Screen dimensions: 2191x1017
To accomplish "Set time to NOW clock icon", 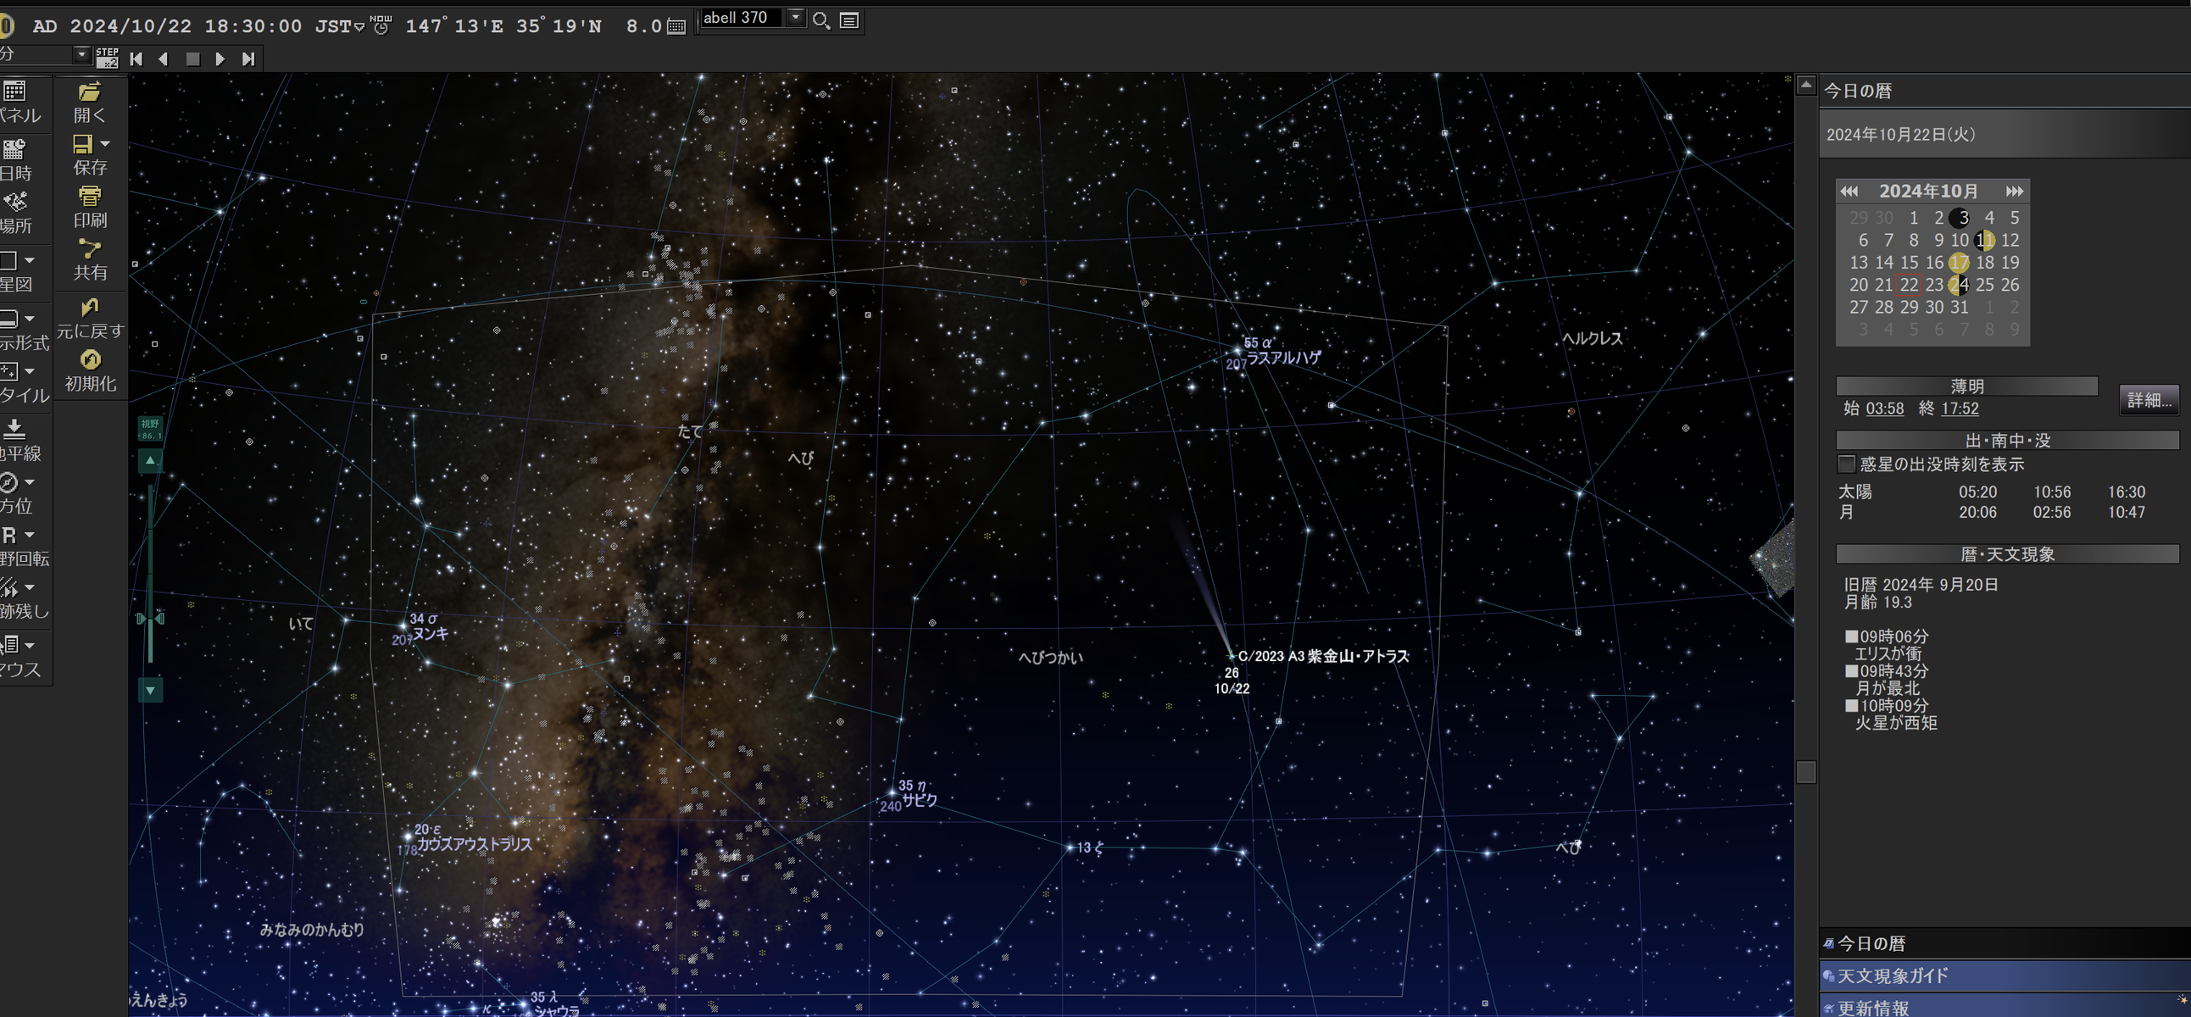I will click(382, 25).
